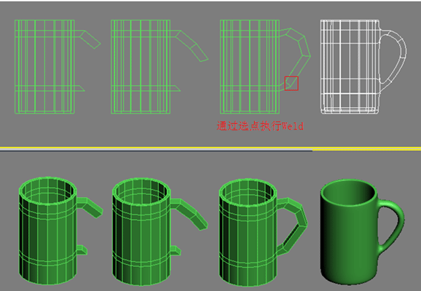Viewport: 421px width, 291px height.
Task: Select the second green wireframe mug with extended upper handle
Action: [x=160, y=67]
